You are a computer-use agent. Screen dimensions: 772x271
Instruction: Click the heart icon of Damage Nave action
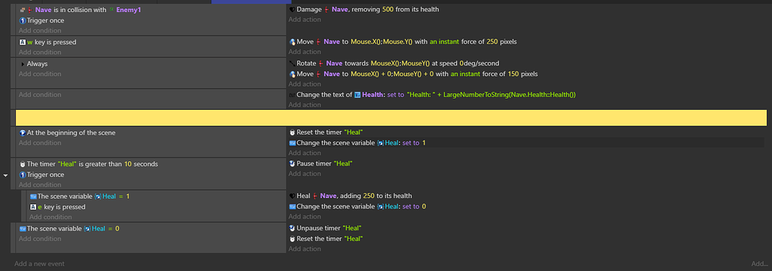point(292,9)
